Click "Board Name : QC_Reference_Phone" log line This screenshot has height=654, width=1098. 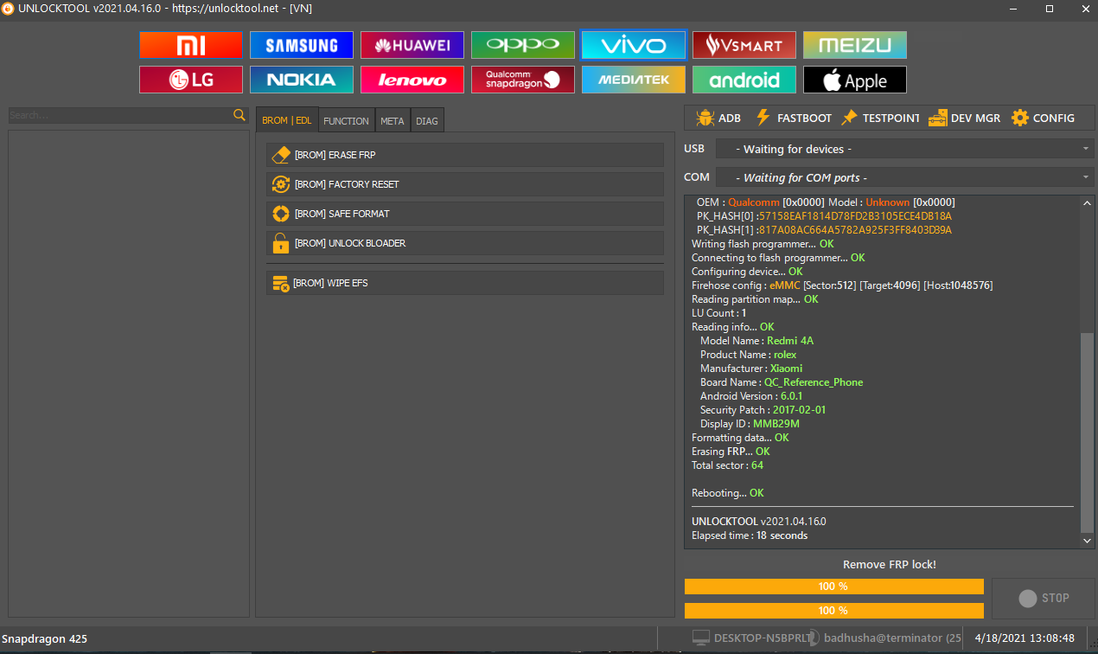coord(782,382)
